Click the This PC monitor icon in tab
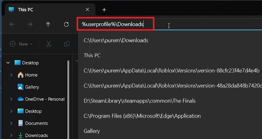 point(11,9)
